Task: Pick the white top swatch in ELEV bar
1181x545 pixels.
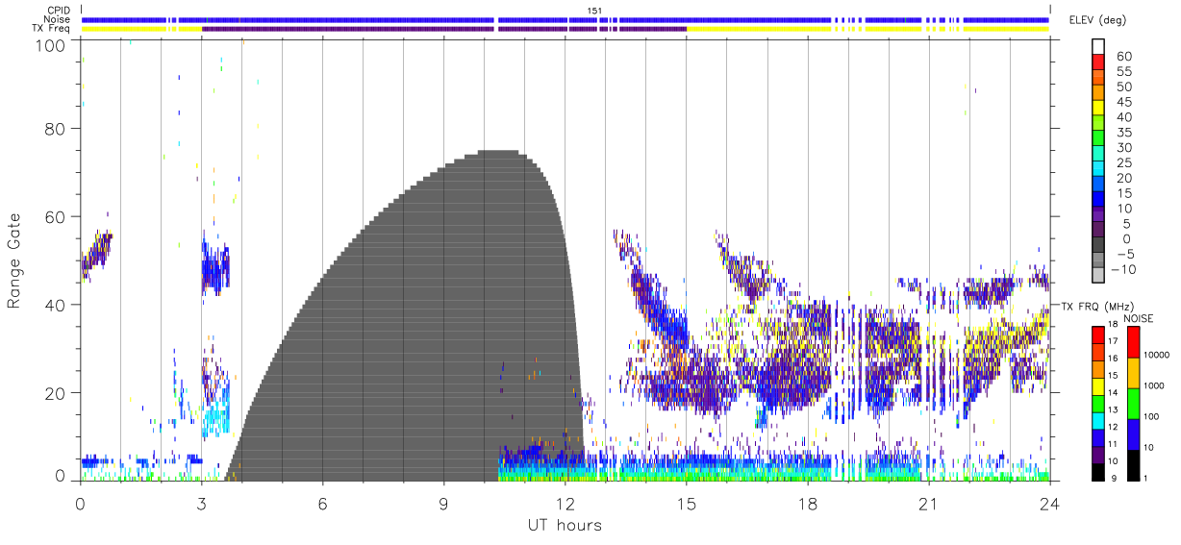Action: 1098,46
